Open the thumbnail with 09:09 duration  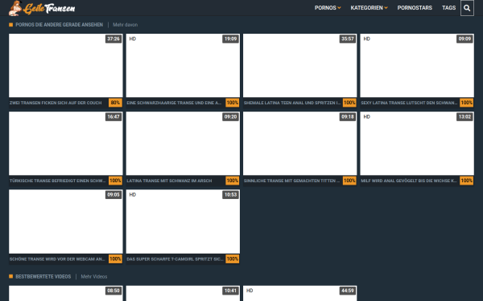pos(417,66)
